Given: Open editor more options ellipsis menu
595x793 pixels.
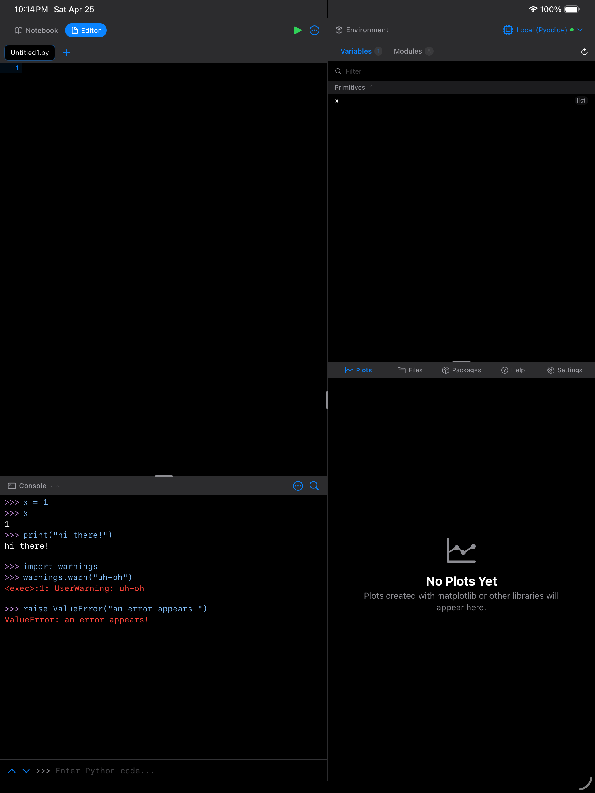Looking at the screenshot, I should tap(315, 31).
